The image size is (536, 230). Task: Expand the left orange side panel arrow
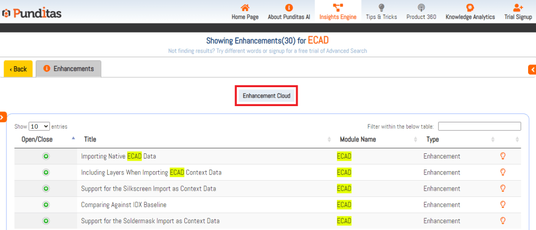3,117
